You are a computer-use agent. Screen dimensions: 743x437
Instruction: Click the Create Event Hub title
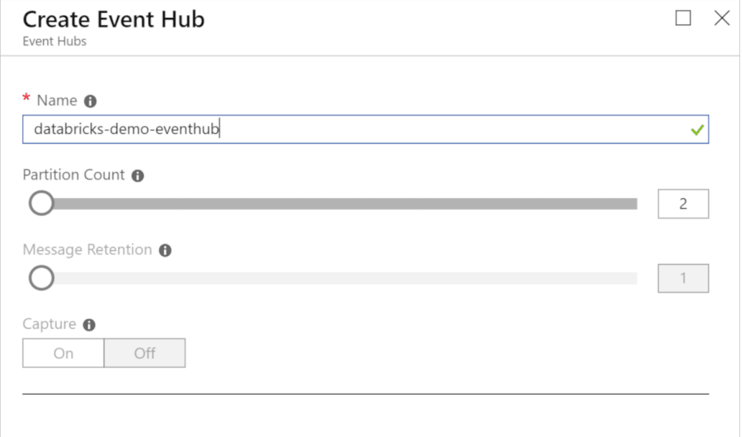pos(114,19)
